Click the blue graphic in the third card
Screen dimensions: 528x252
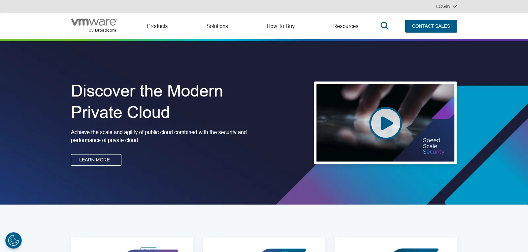click(x=416, y=250)
